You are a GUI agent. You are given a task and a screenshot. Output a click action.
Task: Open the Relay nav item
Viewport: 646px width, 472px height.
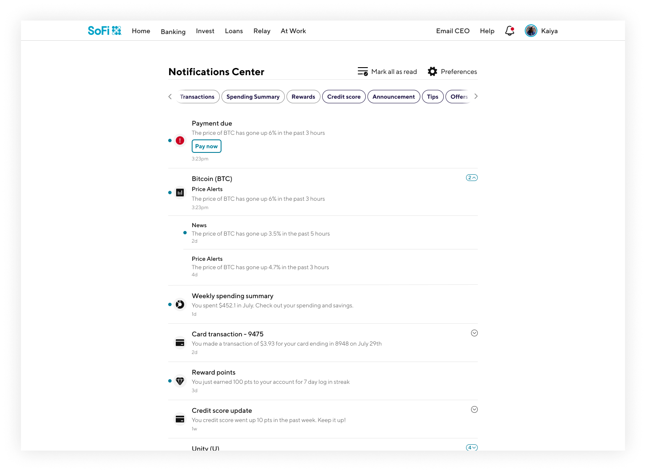coord(262,31)
